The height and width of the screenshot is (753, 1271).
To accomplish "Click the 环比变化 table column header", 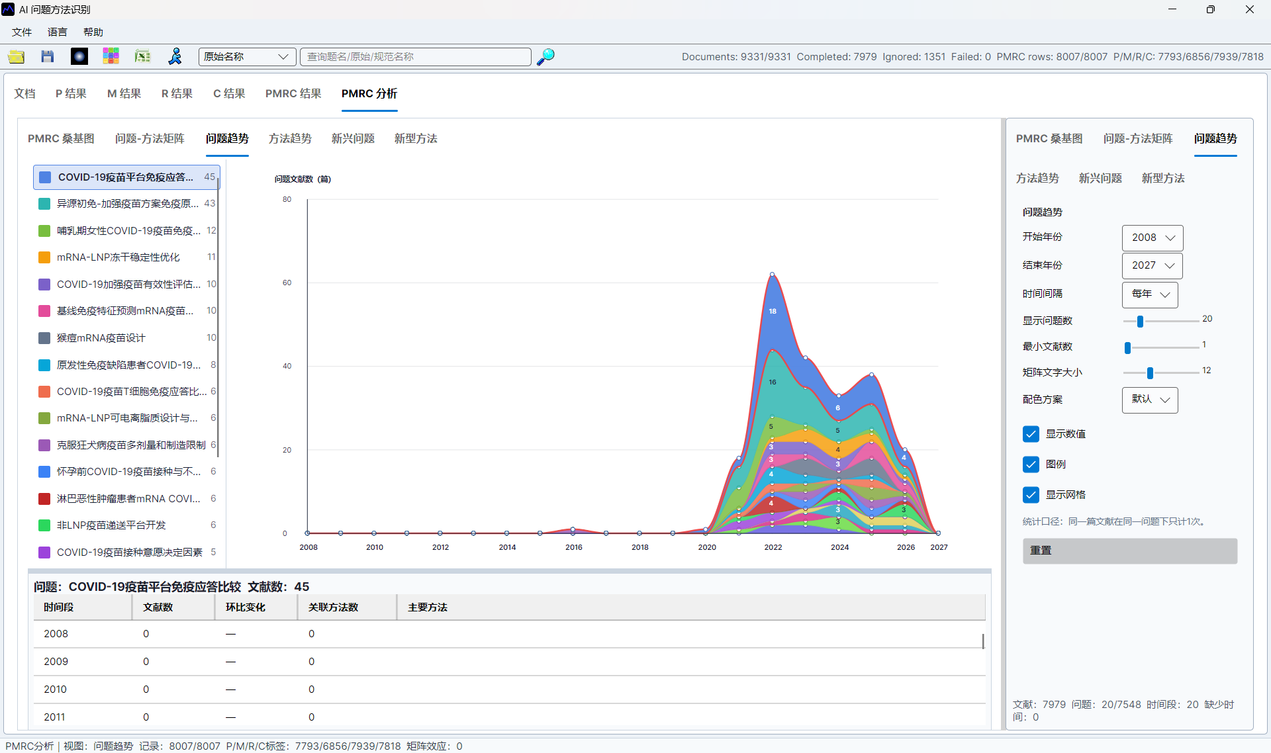I will 256,607.
